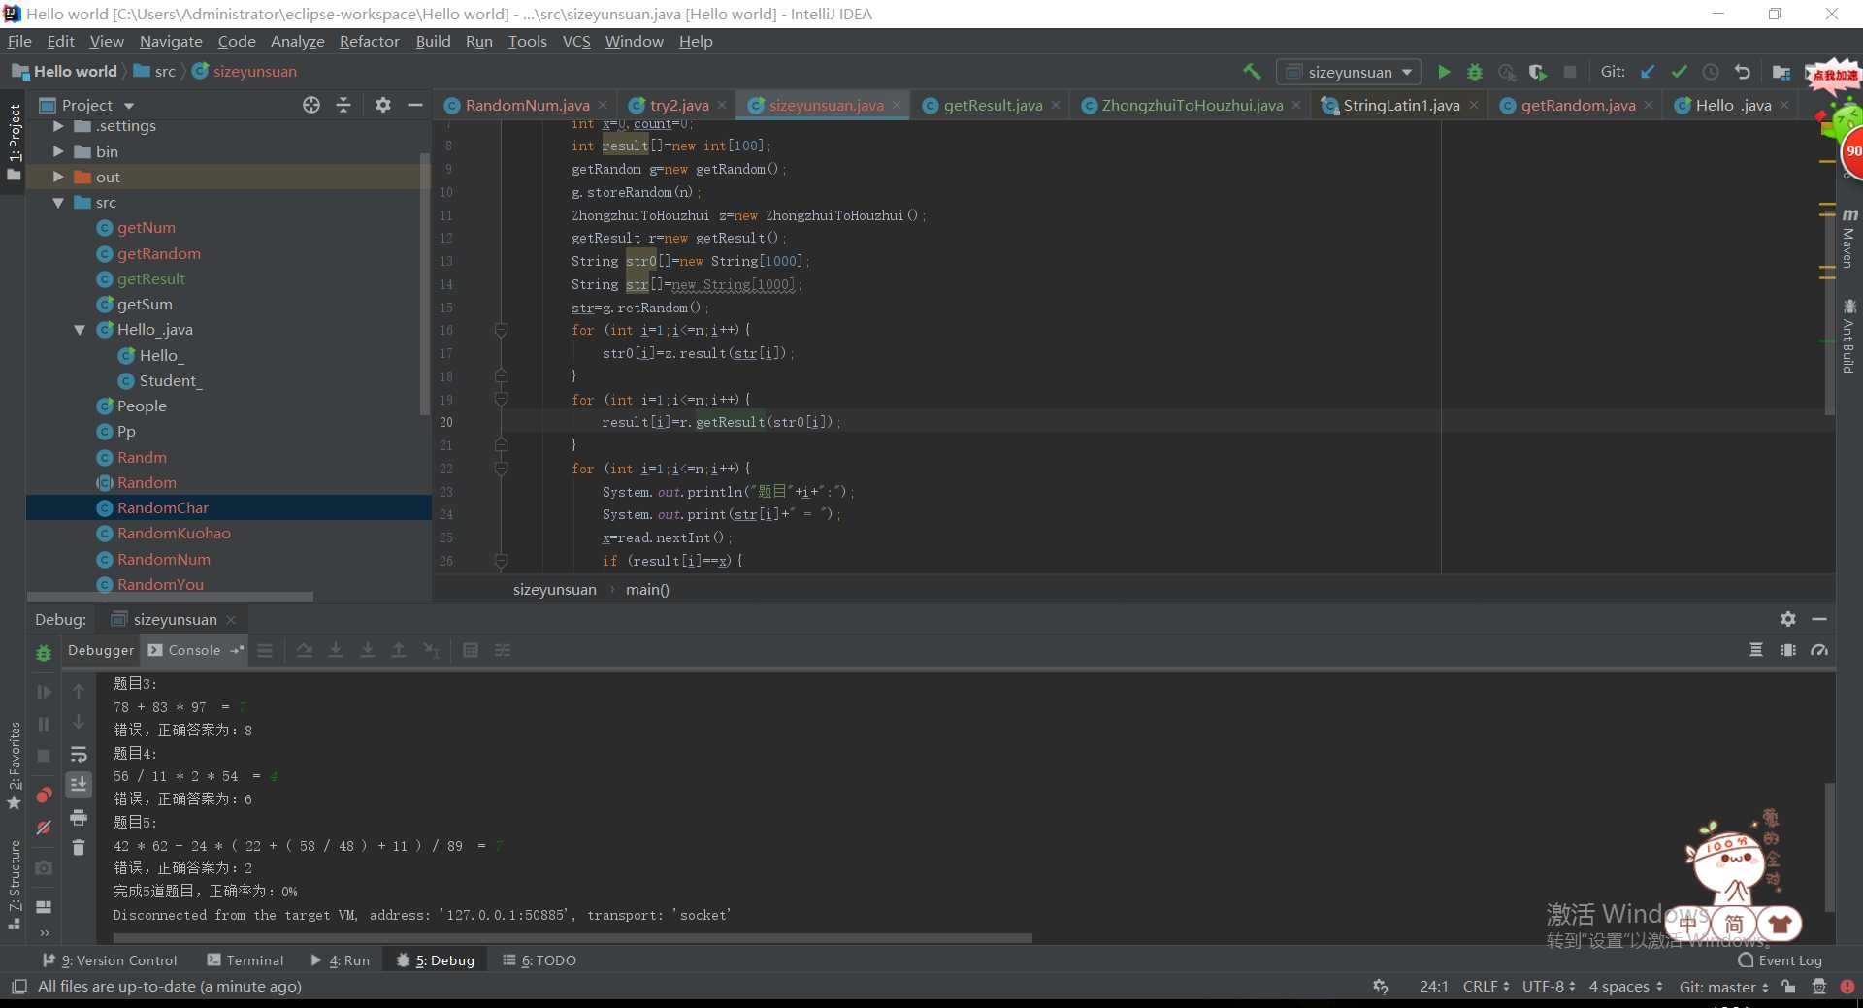Toggle the Z: Structure tool window stripe
The width and height of the screenshot is (1863, 1008).
point(14,885)
